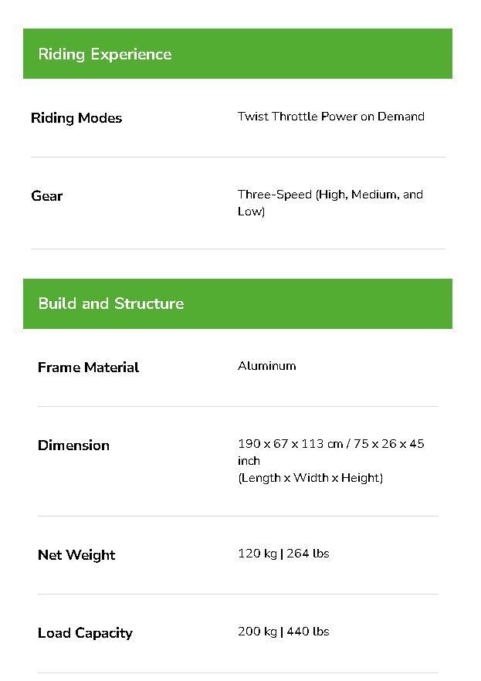Click the Build and Structure section header
The height and width of the screenshot is (681, 481).
coord(111,303)
